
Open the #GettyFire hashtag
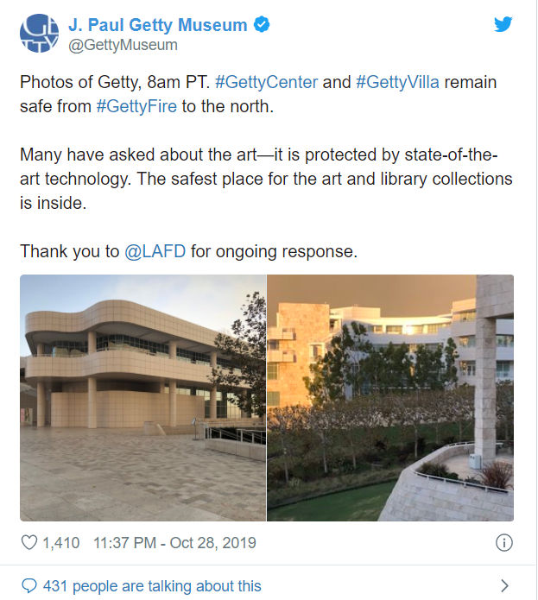click(138, 105)
